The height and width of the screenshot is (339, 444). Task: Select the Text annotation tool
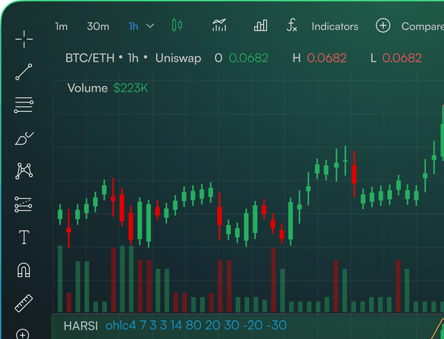[x=24, y=237]
